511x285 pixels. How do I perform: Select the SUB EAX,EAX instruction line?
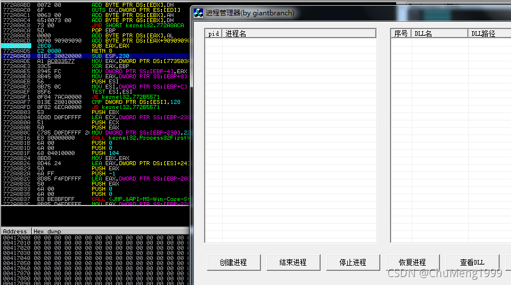pyautogui.click(x=95, y=46)
